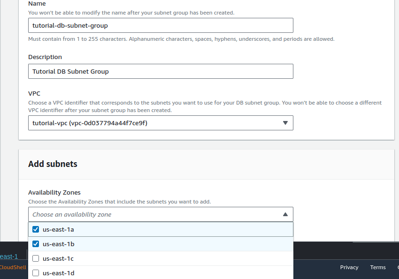399x279 pixels.
Task: Click the partially visible link after Terms
Action: pyautogui.click(x=397, y=267)
